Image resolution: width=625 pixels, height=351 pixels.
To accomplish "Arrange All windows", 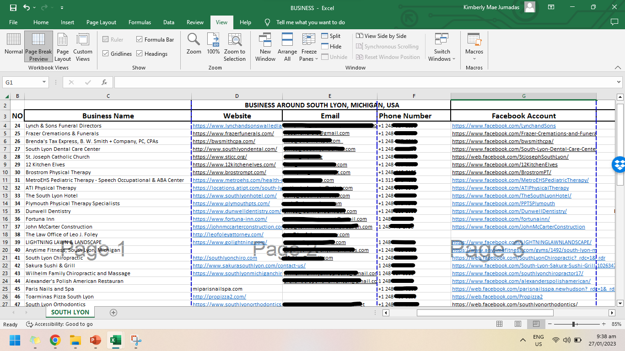I will tap(287, 47).
